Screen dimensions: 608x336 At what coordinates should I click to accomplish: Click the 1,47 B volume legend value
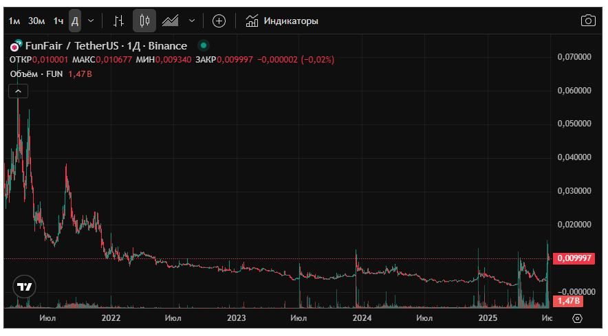[x=80, y=74]
